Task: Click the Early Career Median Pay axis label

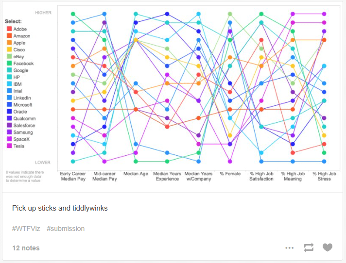Action: pyautogui.click(x=73, y=176)
